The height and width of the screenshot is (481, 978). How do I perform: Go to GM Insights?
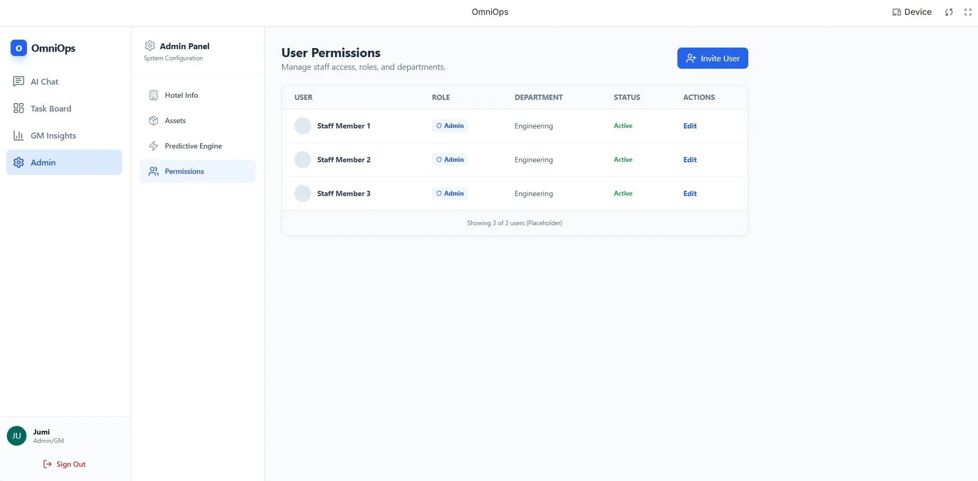click(x=64, y=135)
